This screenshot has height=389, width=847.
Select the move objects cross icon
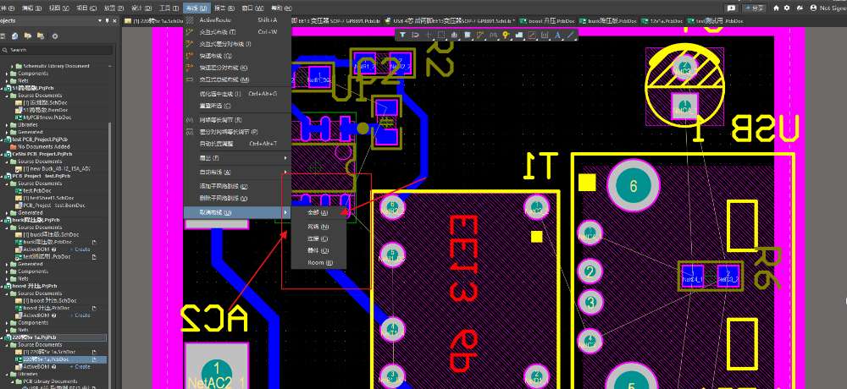click(429, 35)
